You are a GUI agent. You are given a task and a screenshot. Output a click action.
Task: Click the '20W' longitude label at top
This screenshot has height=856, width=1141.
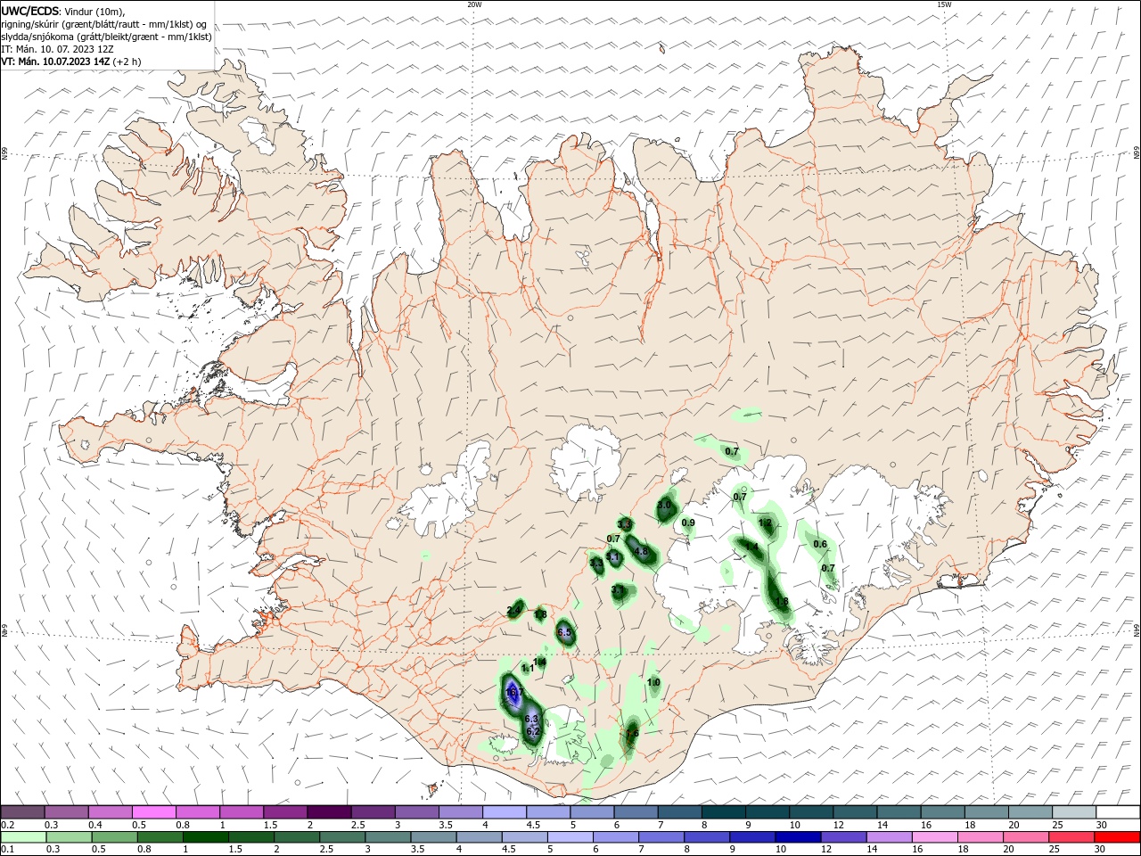pyautogui.click(x=474, y=4)
